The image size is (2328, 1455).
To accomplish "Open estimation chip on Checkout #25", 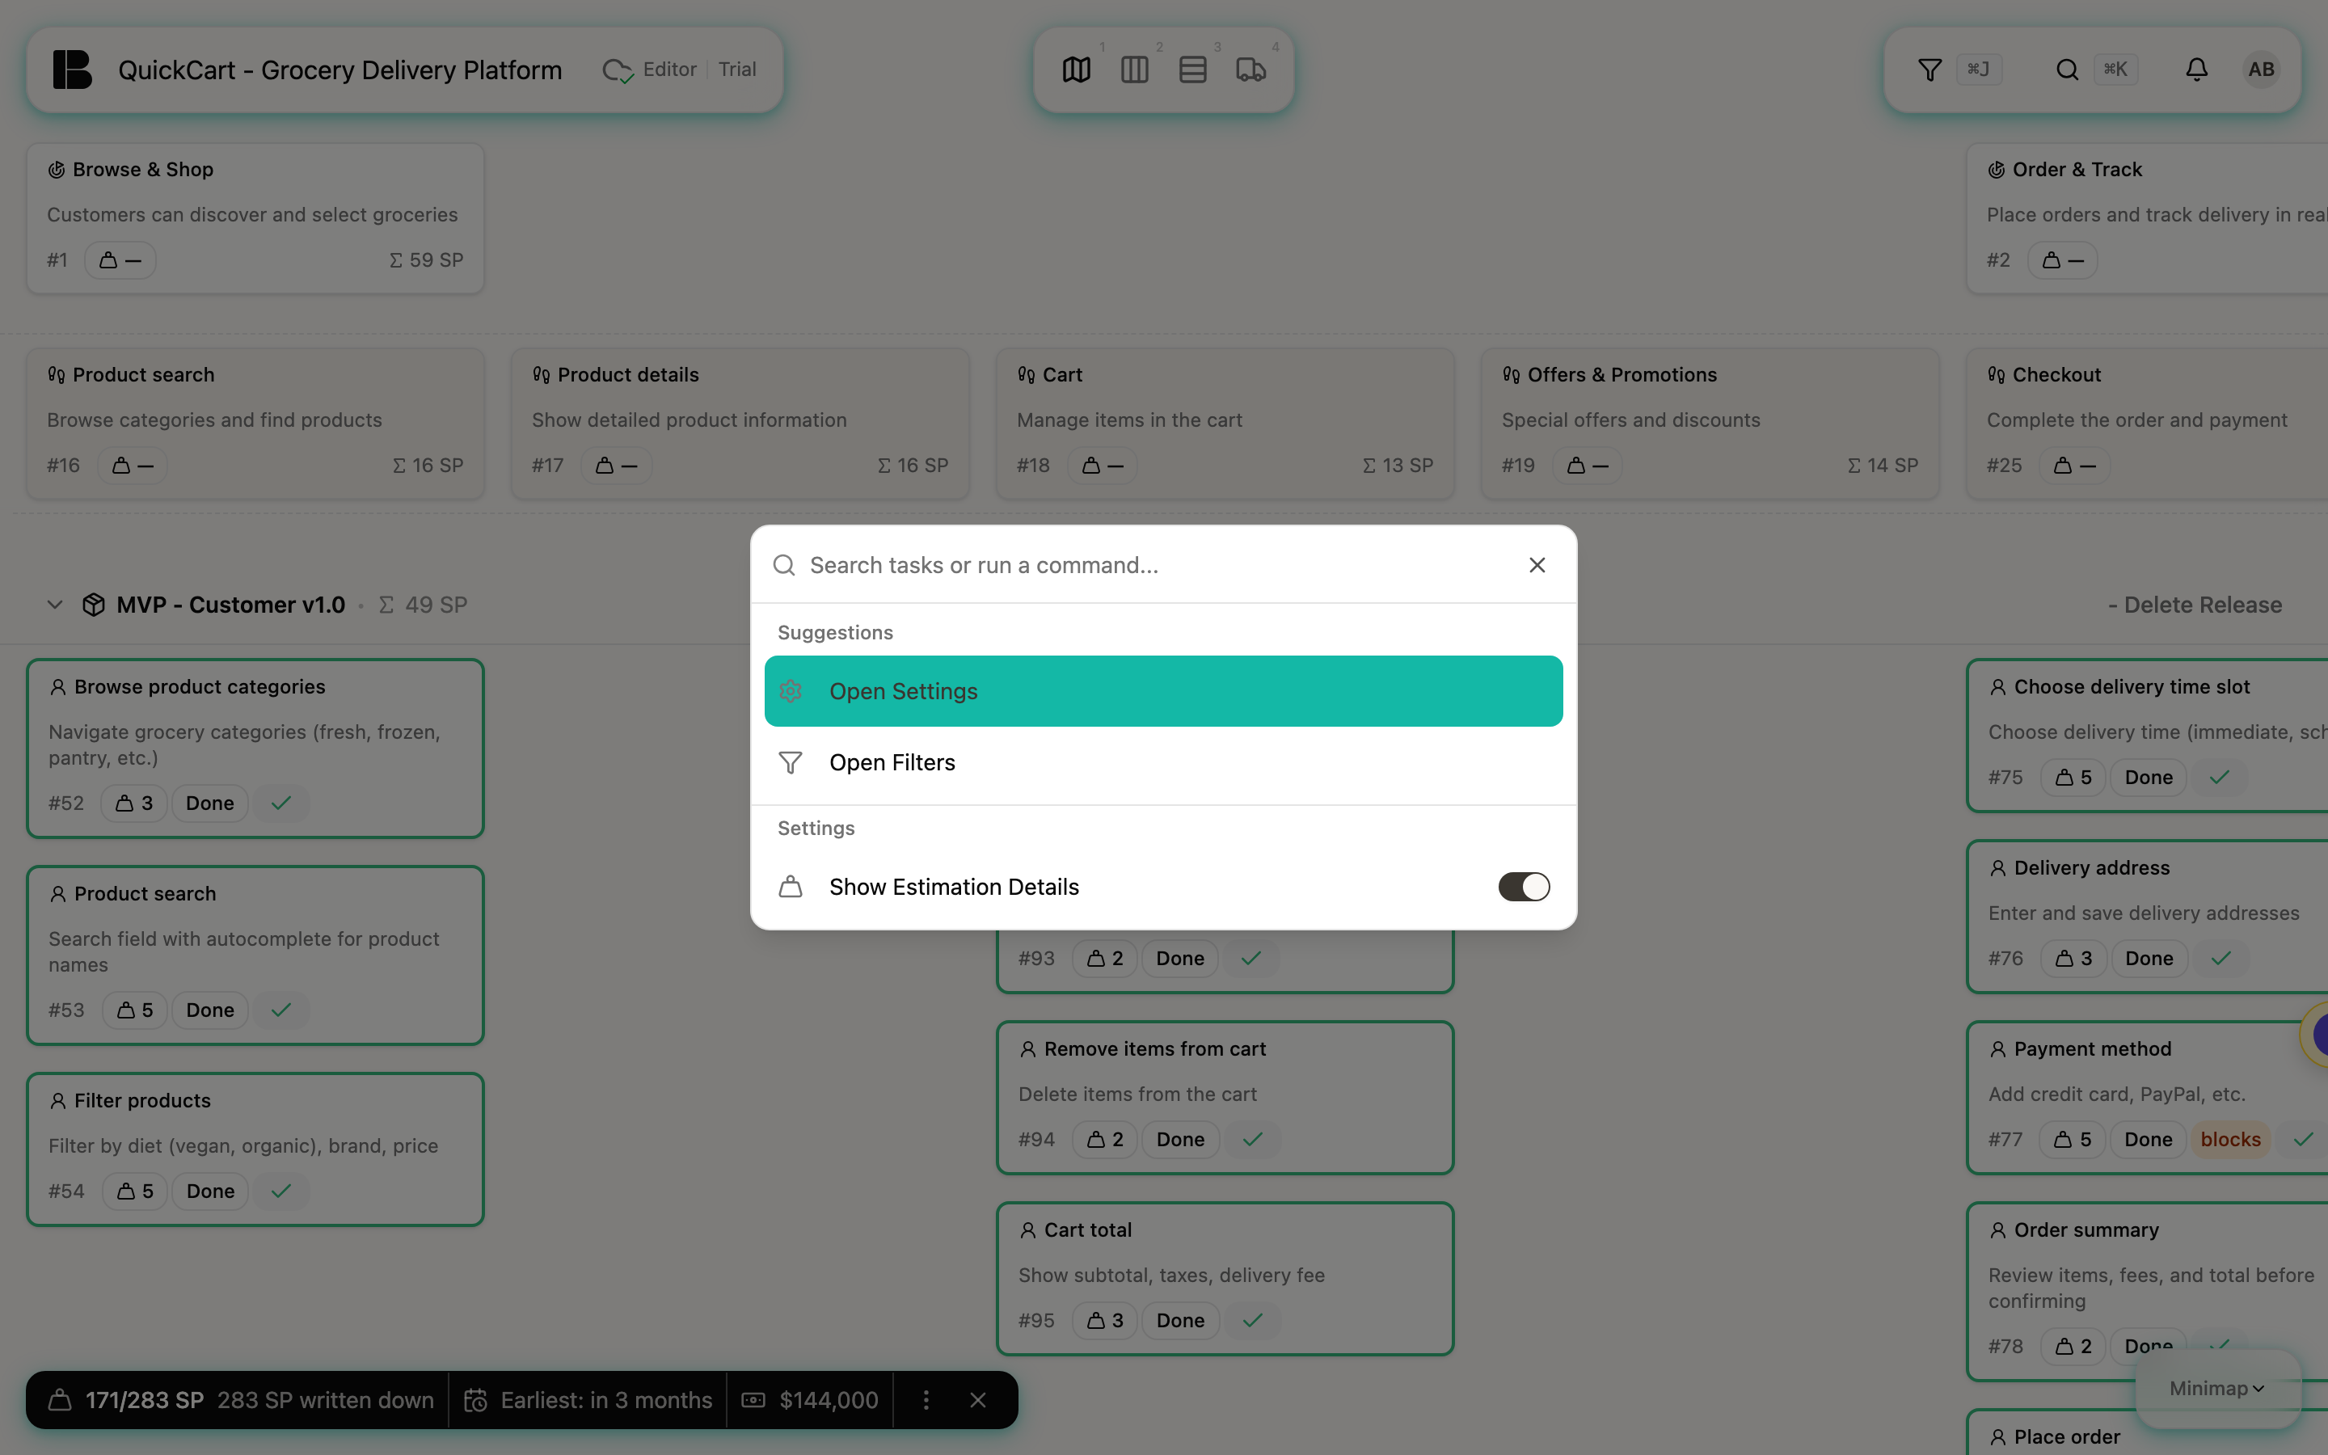I will 2075,466.
